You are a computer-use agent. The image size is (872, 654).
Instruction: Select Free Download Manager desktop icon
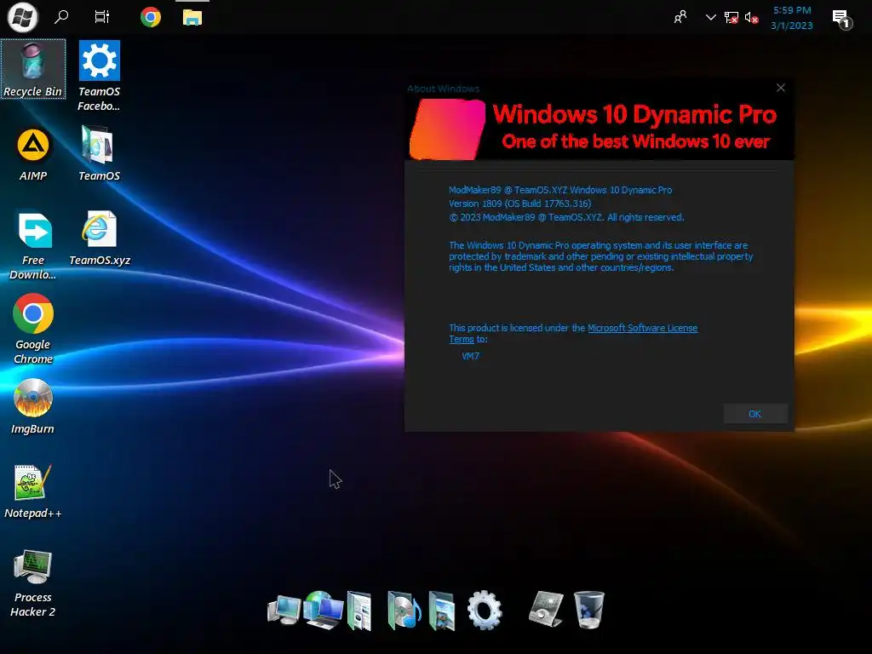click(x=33, y=245)
